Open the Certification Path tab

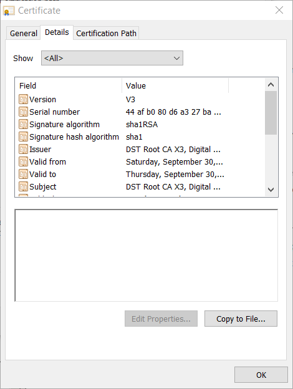click(106, 33)
